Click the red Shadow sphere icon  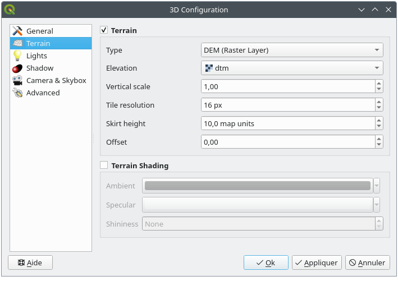[17, 68]
